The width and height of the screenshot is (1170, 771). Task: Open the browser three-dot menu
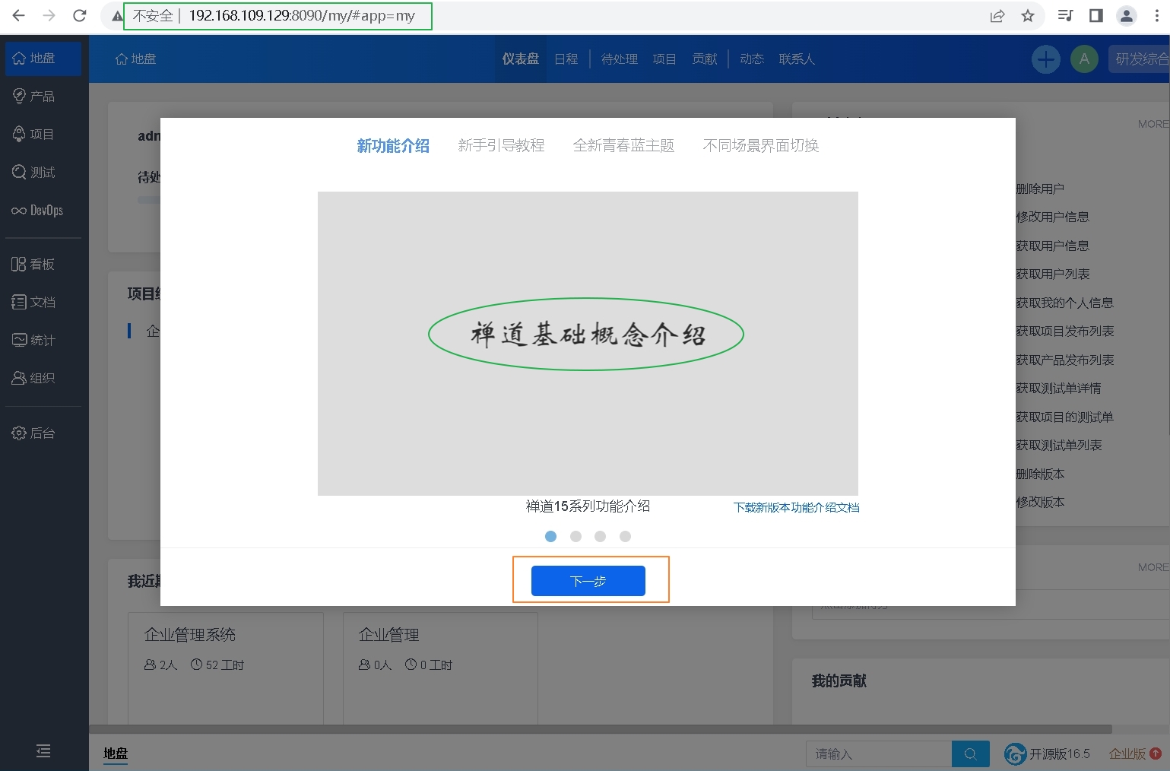tap(1157, 16)
